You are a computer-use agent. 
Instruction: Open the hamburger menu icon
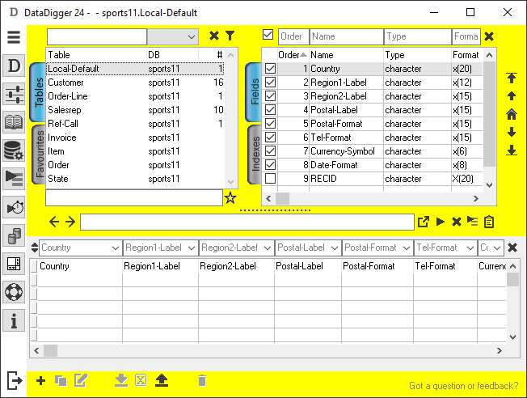tap(14, 37)
